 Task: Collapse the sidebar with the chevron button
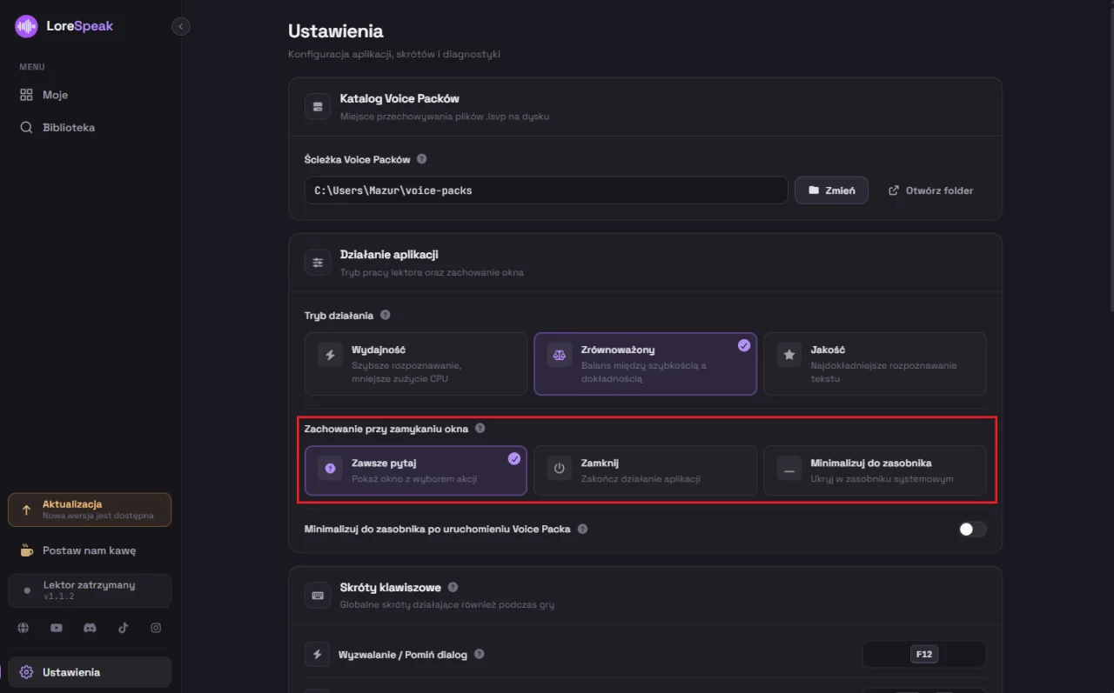click(181, 26)
